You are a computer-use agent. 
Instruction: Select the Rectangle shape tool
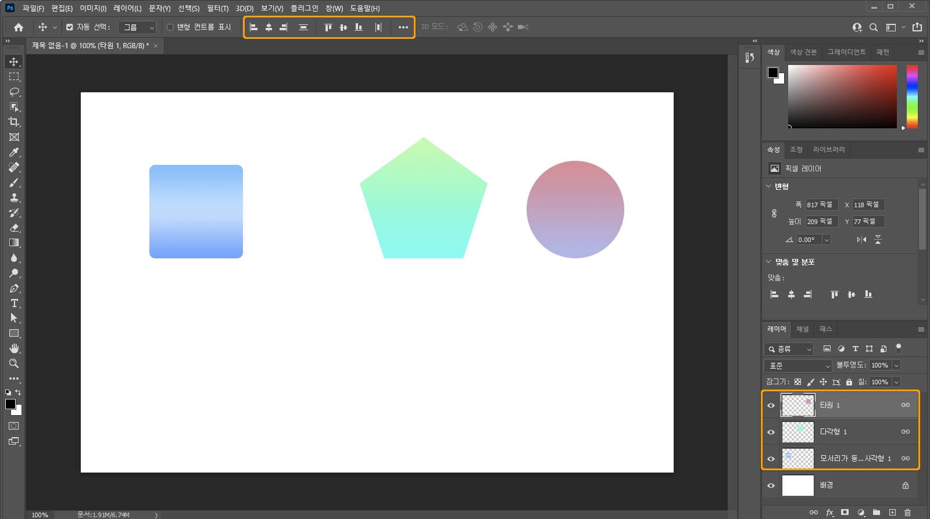[14, 333]
